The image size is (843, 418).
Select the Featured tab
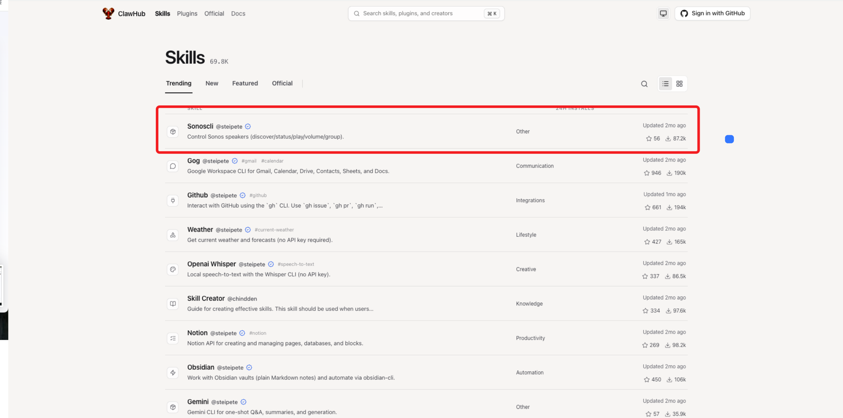pos(245,83)
